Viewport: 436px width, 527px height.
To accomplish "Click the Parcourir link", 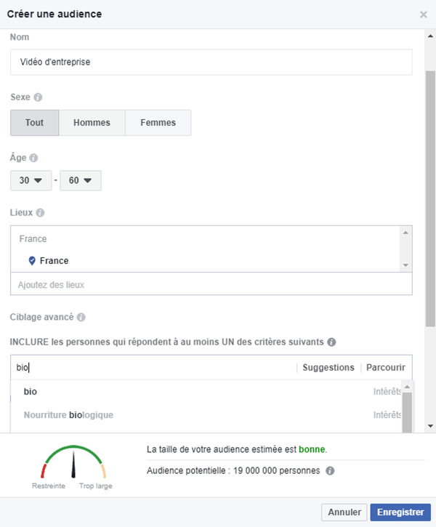I will tap(385, 368).
